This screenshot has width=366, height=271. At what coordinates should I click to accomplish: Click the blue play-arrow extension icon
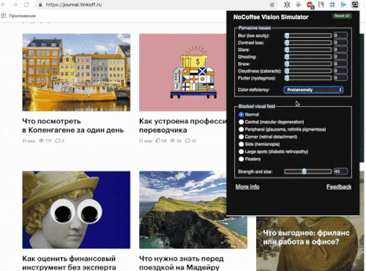click(x=343, y=4)
